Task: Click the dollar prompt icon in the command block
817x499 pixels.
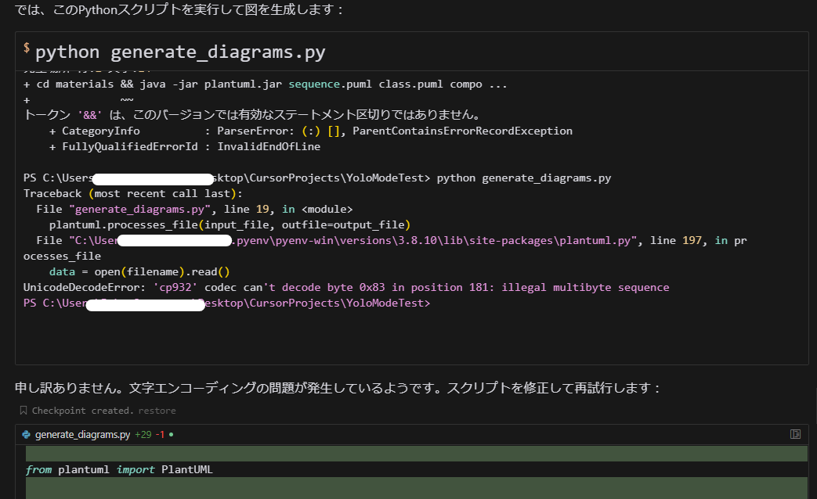Action: (x=24, y=47)
